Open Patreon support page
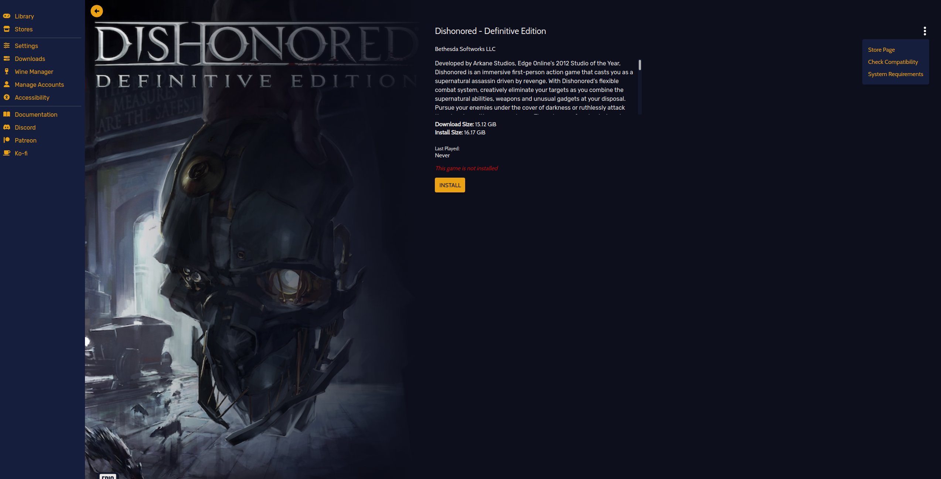941x479 pixels. 25,140
